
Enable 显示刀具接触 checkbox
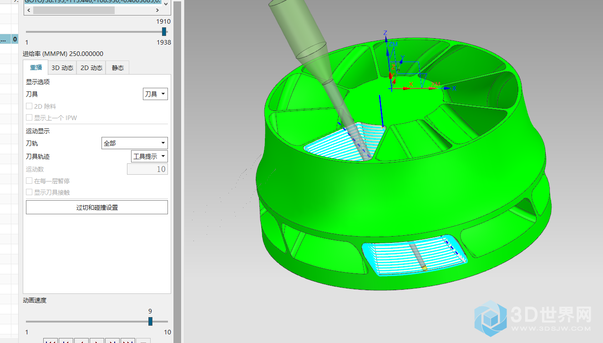pyautogui.click(x=29, y=192)
